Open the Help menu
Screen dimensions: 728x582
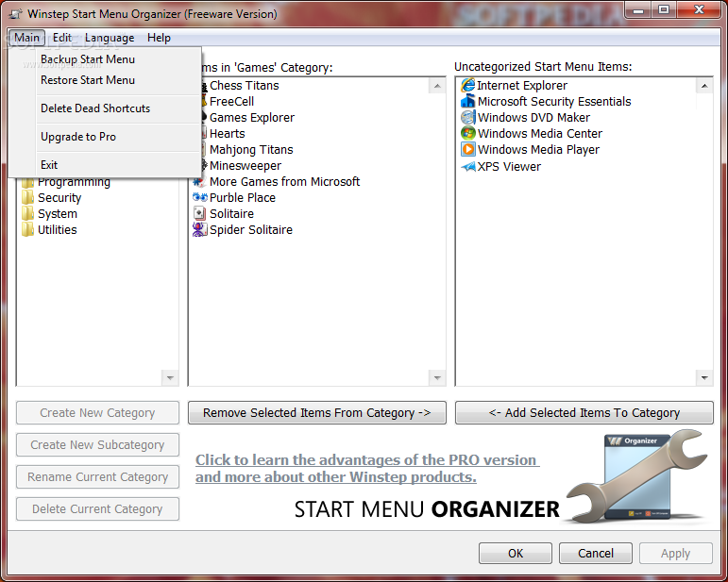pyautogui.click(x=159, y=38)
